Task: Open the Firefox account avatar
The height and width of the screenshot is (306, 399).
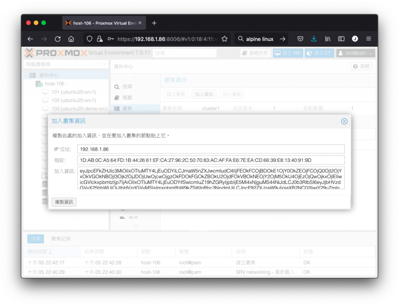Action: 355,39
